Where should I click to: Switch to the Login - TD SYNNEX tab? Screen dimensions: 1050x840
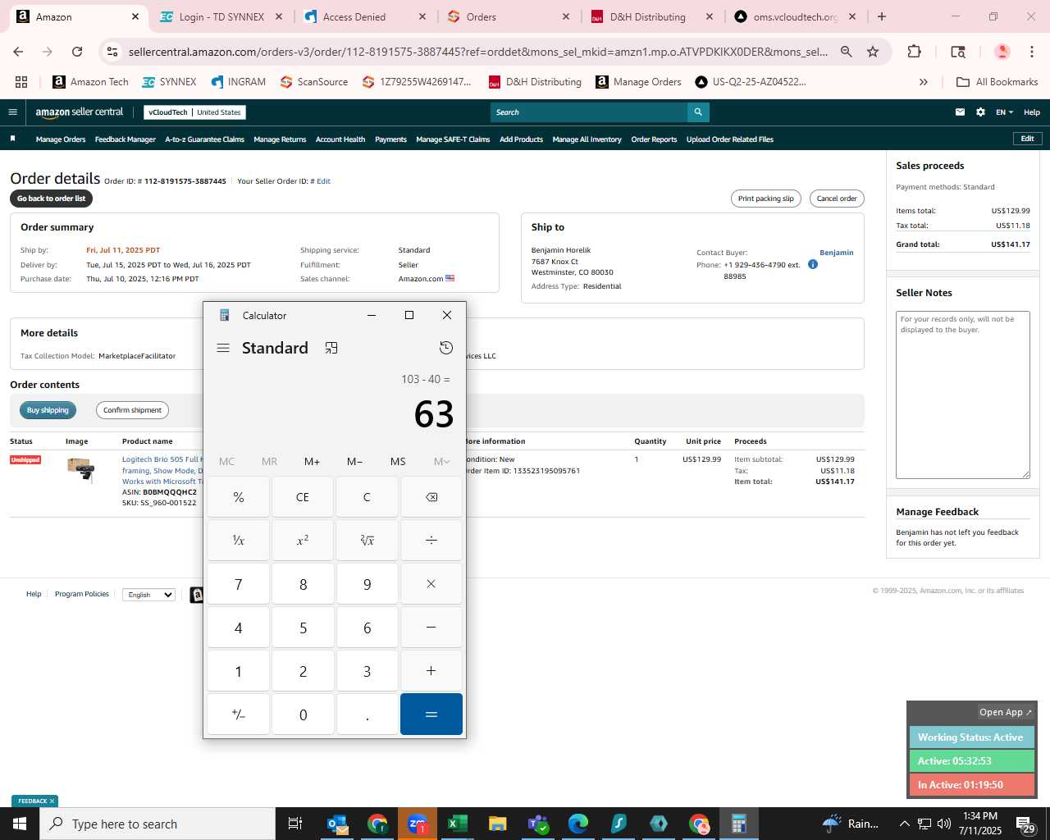coord(221,16)
